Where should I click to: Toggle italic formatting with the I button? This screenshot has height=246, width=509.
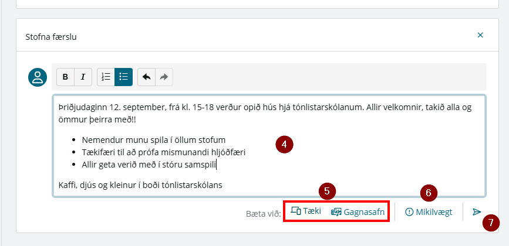point(83,77)
